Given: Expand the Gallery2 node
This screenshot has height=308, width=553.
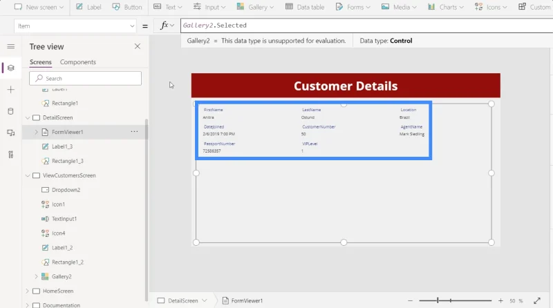Looking at the screenshot, I should click(x=36, y=277).
